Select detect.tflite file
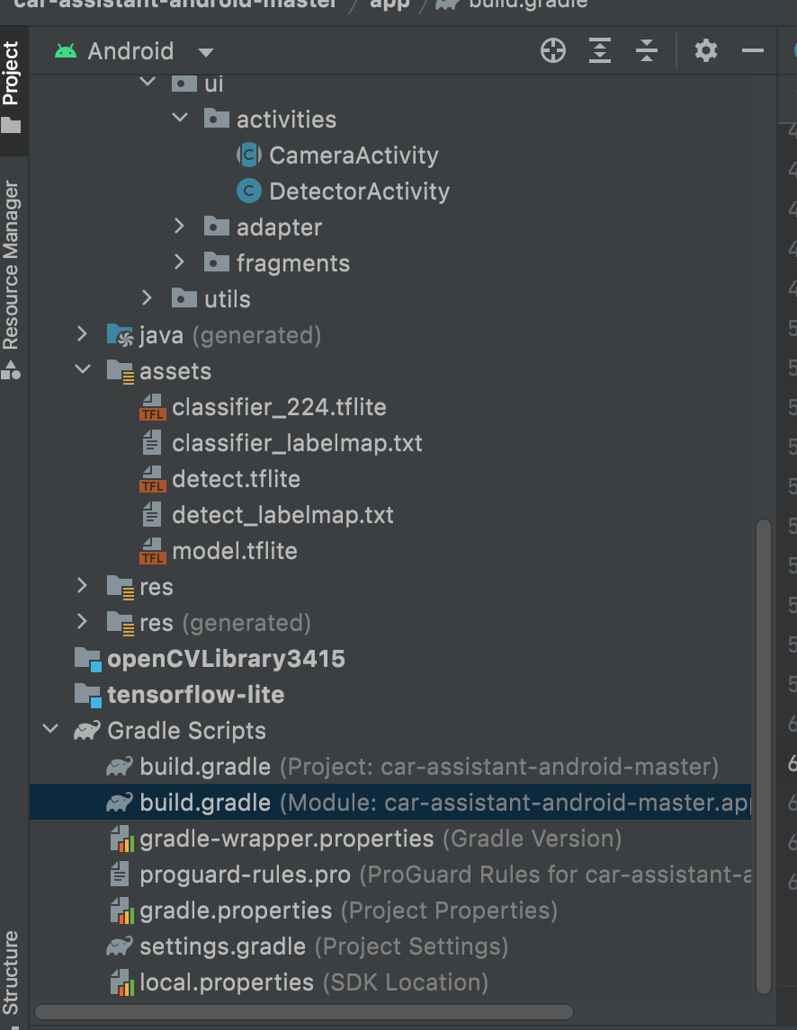This screenshot has height=1030, width=797. pyautogui.click(x=236, y=479)
